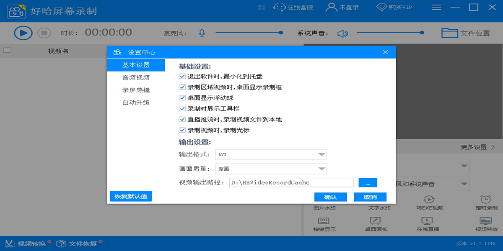
Task: Click the system sound speaker icon
Action: click(x=343, y=33)
